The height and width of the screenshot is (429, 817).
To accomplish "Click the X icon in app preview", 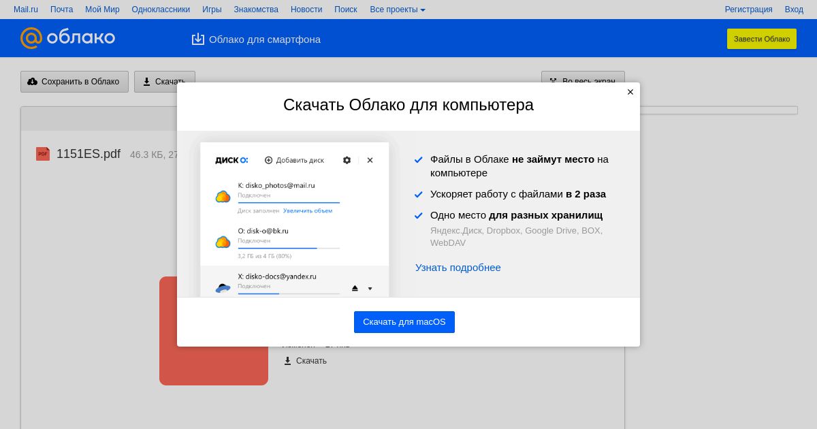I will [370, 160].
